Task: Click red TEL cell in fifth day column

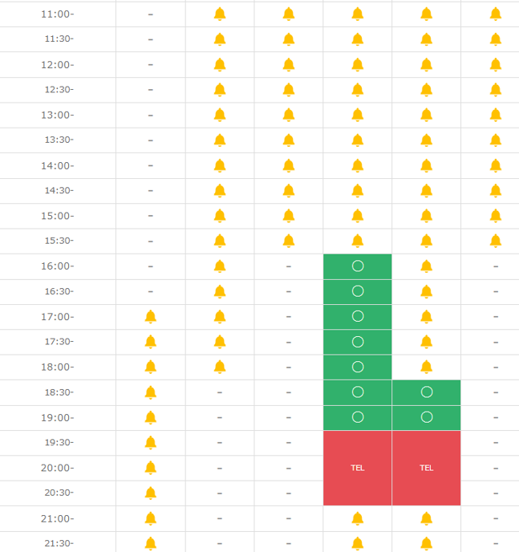Action: 427,468
